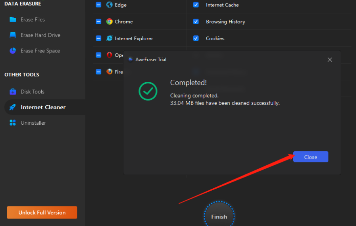Viewport: 356px width, 226px height.
Task: Click the Internet Explorer label
Action: (x=134, y=39)
